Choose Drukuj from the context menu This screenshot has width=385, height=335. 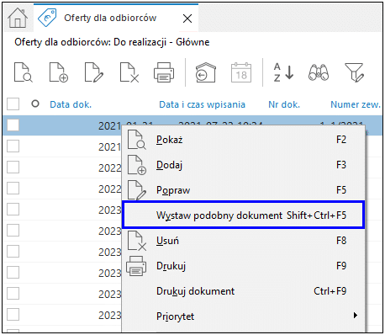[x=244, y=266]
